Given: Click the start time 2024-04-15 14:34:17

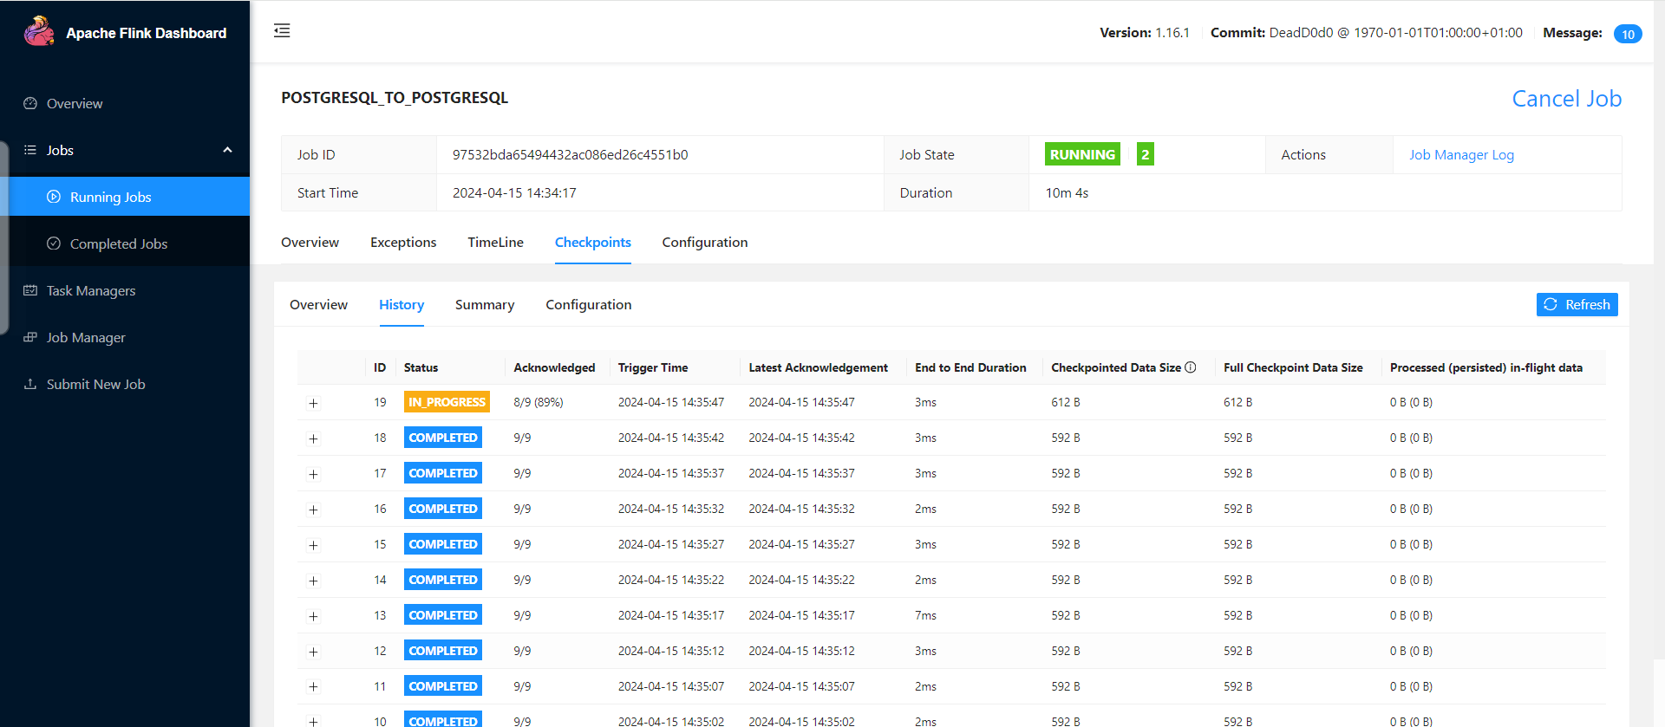Looking at the screenshot, I should tap(514, 193).
